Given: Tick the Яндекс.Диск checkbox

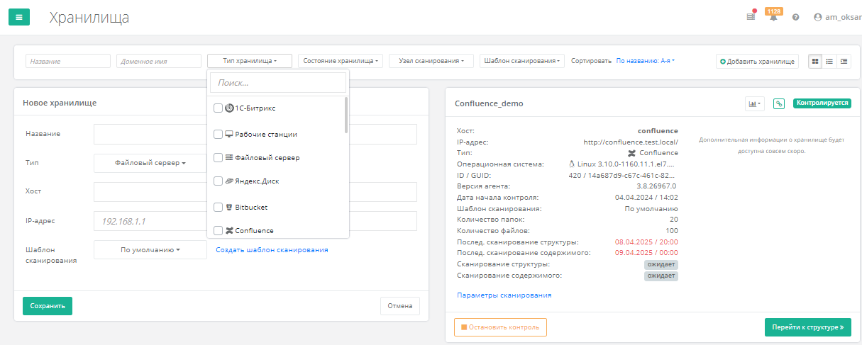Looking at the screenshot, I should [x=219, y=181].
